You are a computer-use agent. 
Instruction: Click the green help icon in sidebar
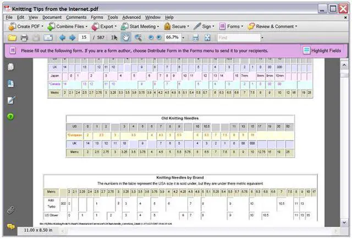10,117
